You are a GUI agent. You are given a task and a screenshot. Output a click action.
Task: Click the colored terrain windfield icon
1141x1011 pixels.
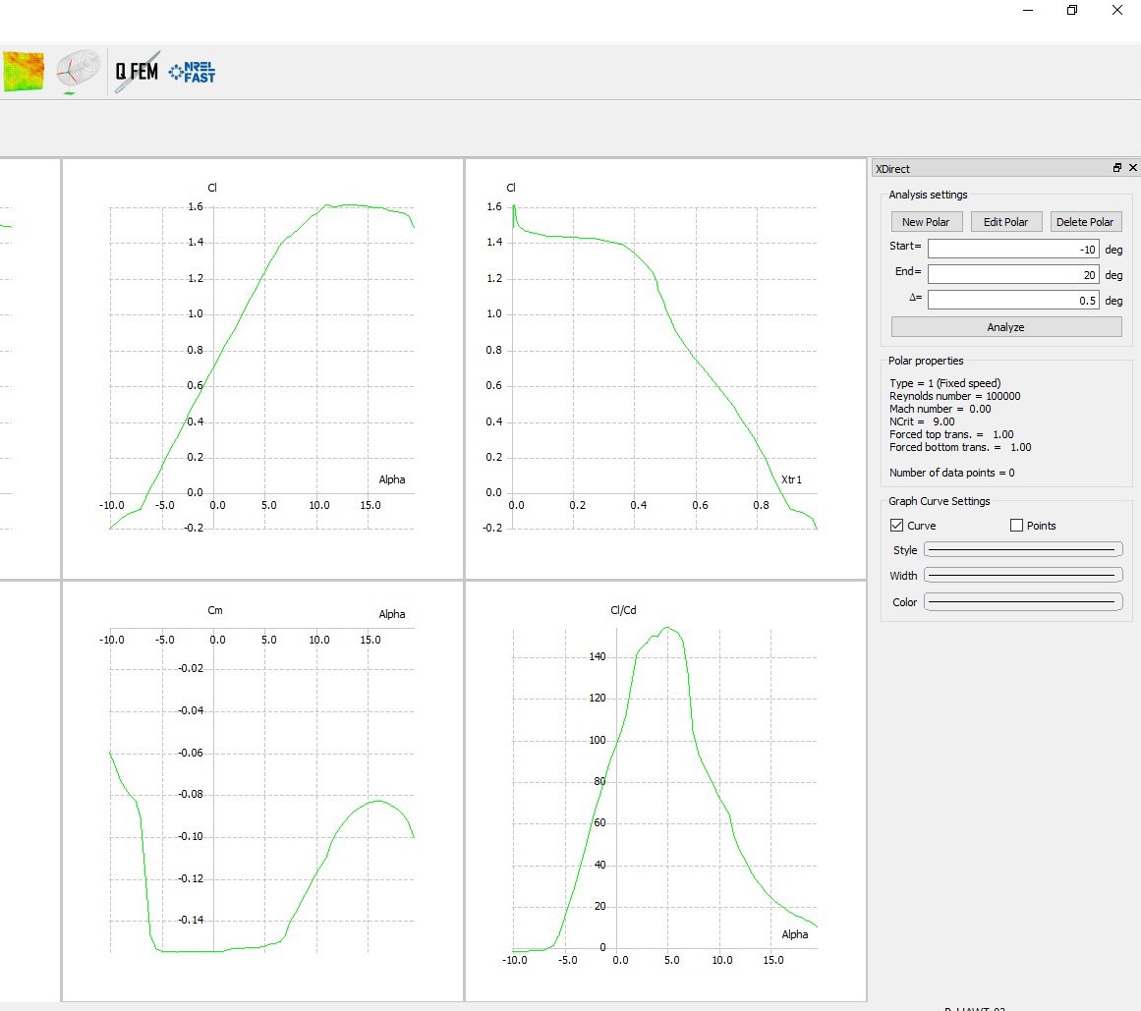[24, 72]
